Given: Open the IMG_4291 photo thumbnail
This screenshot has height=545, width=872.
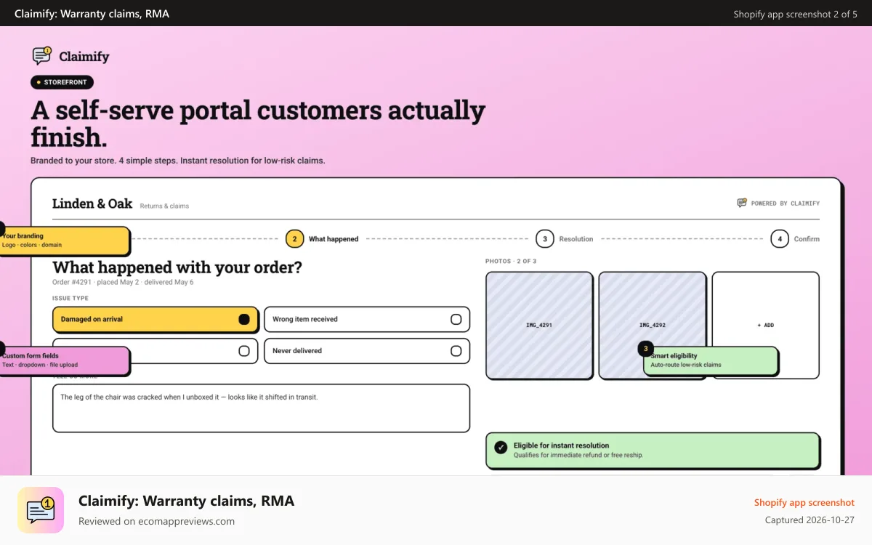Looking at the screenshot, I should 539,325.
